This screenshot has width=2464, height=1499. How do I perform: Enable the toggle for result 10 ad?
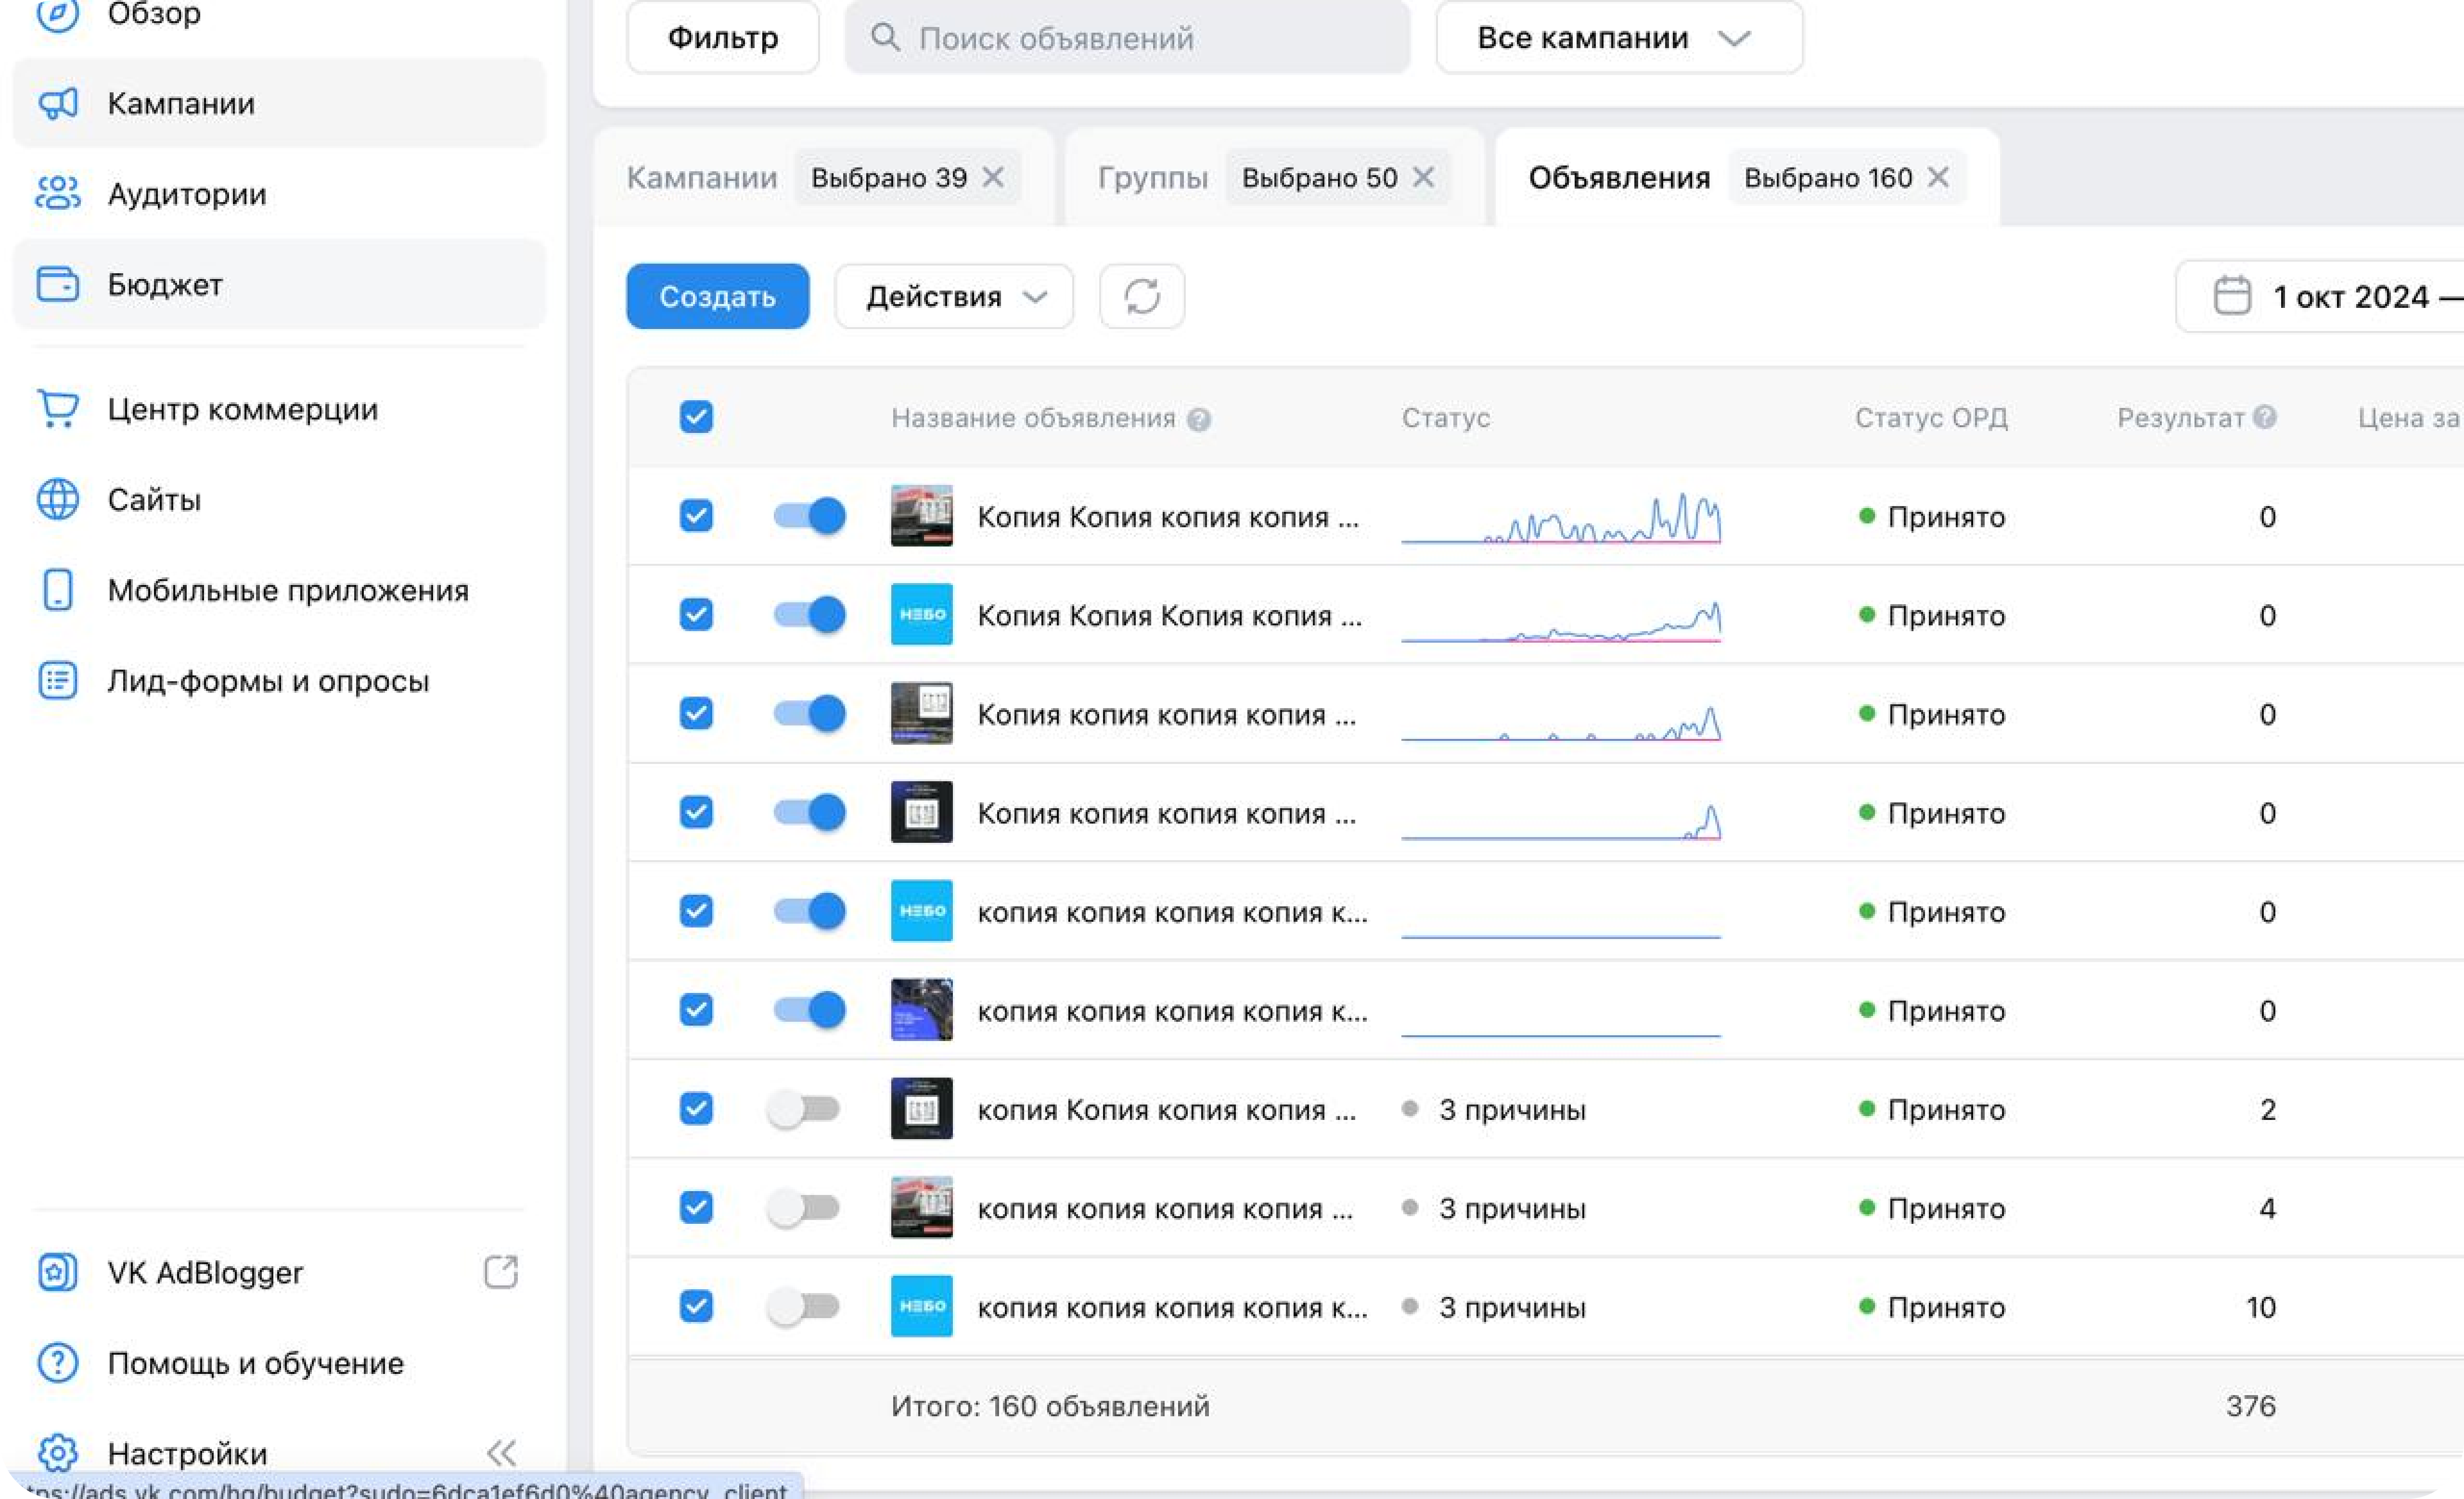(x=803, y=1306)
